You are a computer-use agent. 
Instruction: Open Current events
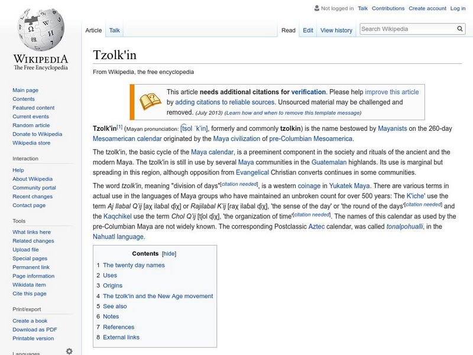click(x=31, y=116)
